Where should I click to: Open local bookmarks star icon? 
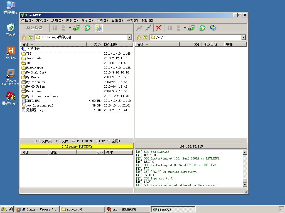[x=24, y=37]
